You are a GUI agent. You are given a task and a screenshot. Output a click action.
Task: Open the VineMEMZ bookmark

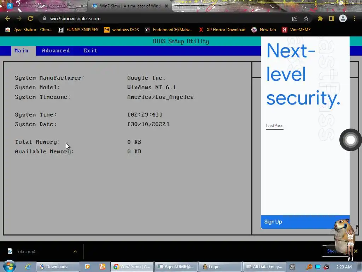(296, 30)
